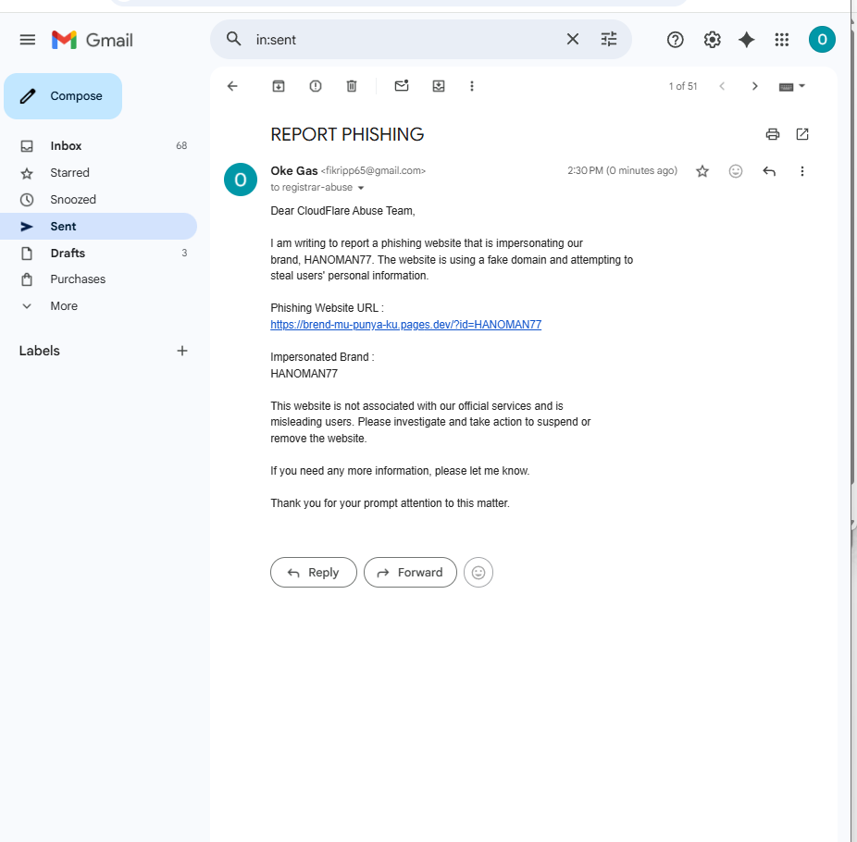Open the Starred folder
The image size is (857, 842).
tap(98, 173)
